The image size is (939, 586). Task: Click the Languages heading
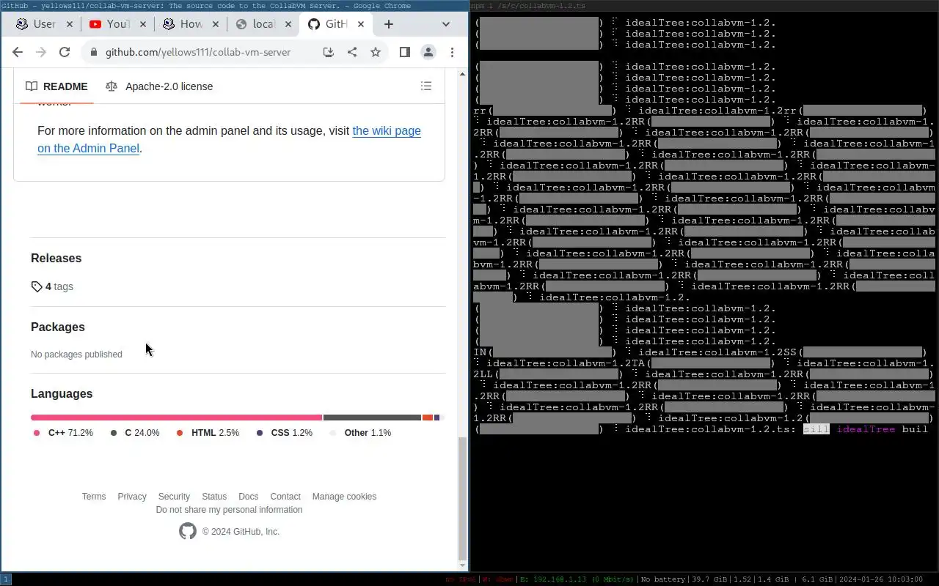coord(62,393)
